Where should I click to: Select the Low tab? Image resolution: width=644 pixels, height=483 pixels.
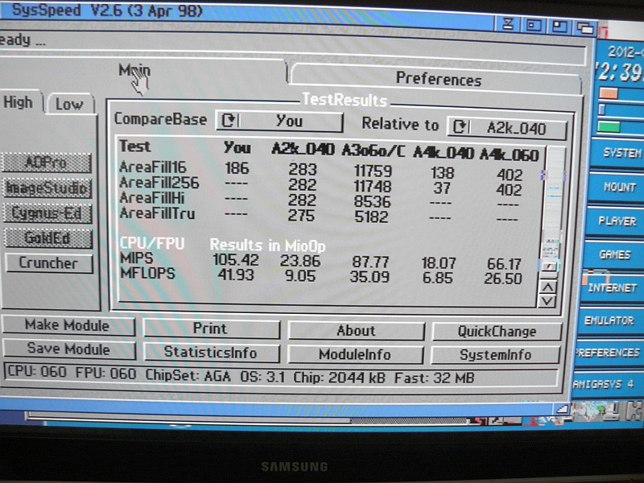70,104
